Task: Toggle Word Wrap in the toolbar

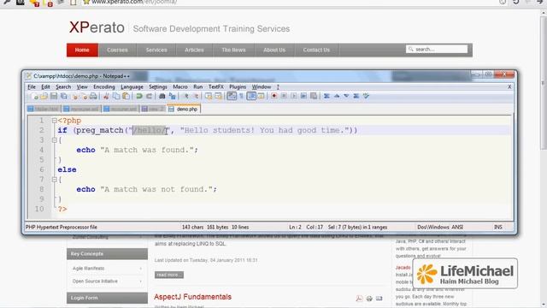Action: coord(232,96)
